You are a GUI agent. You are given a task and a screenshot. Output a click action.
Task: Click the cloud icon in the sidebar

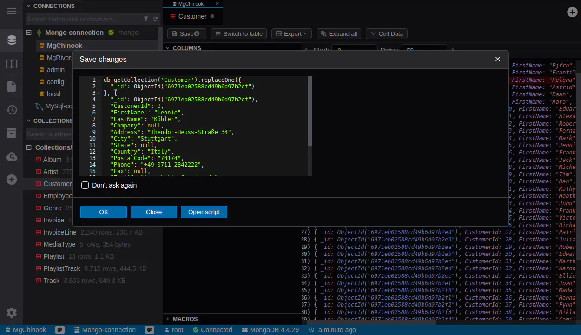click(12, 157)
